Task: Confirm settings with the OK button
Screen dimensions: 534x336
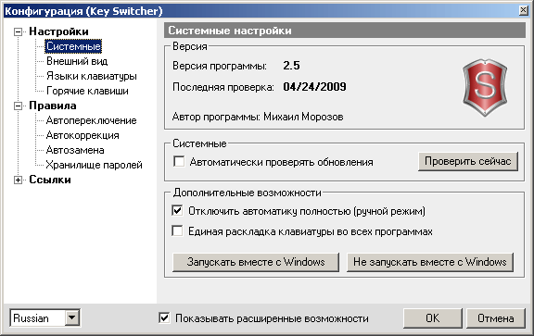Action: pos(433,318)
